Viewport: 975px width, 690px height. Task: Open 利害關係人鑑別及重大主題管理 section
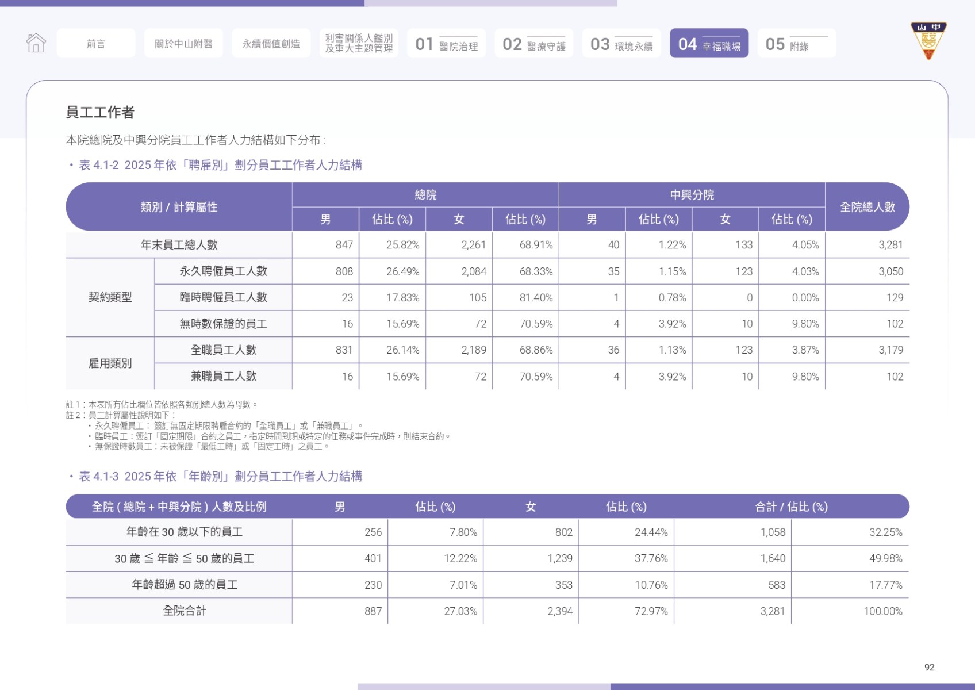pyautogui.click(x=359, y=43)
